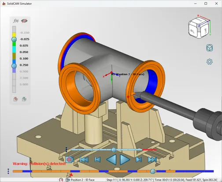The width and height of the screenshot is (222, 182).
Task: Click the 0.500 legend value
Action: coord(24,71)
